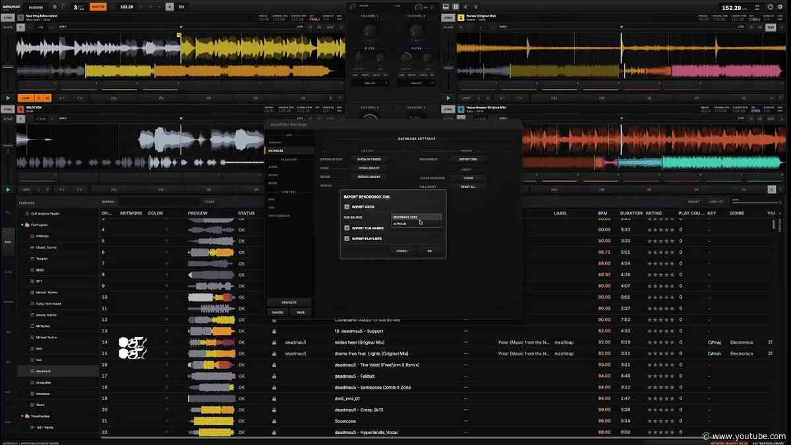Click the deck number 3 badge
The width and height of the screenshot is (791, 445).
click(x=21, y=109)
